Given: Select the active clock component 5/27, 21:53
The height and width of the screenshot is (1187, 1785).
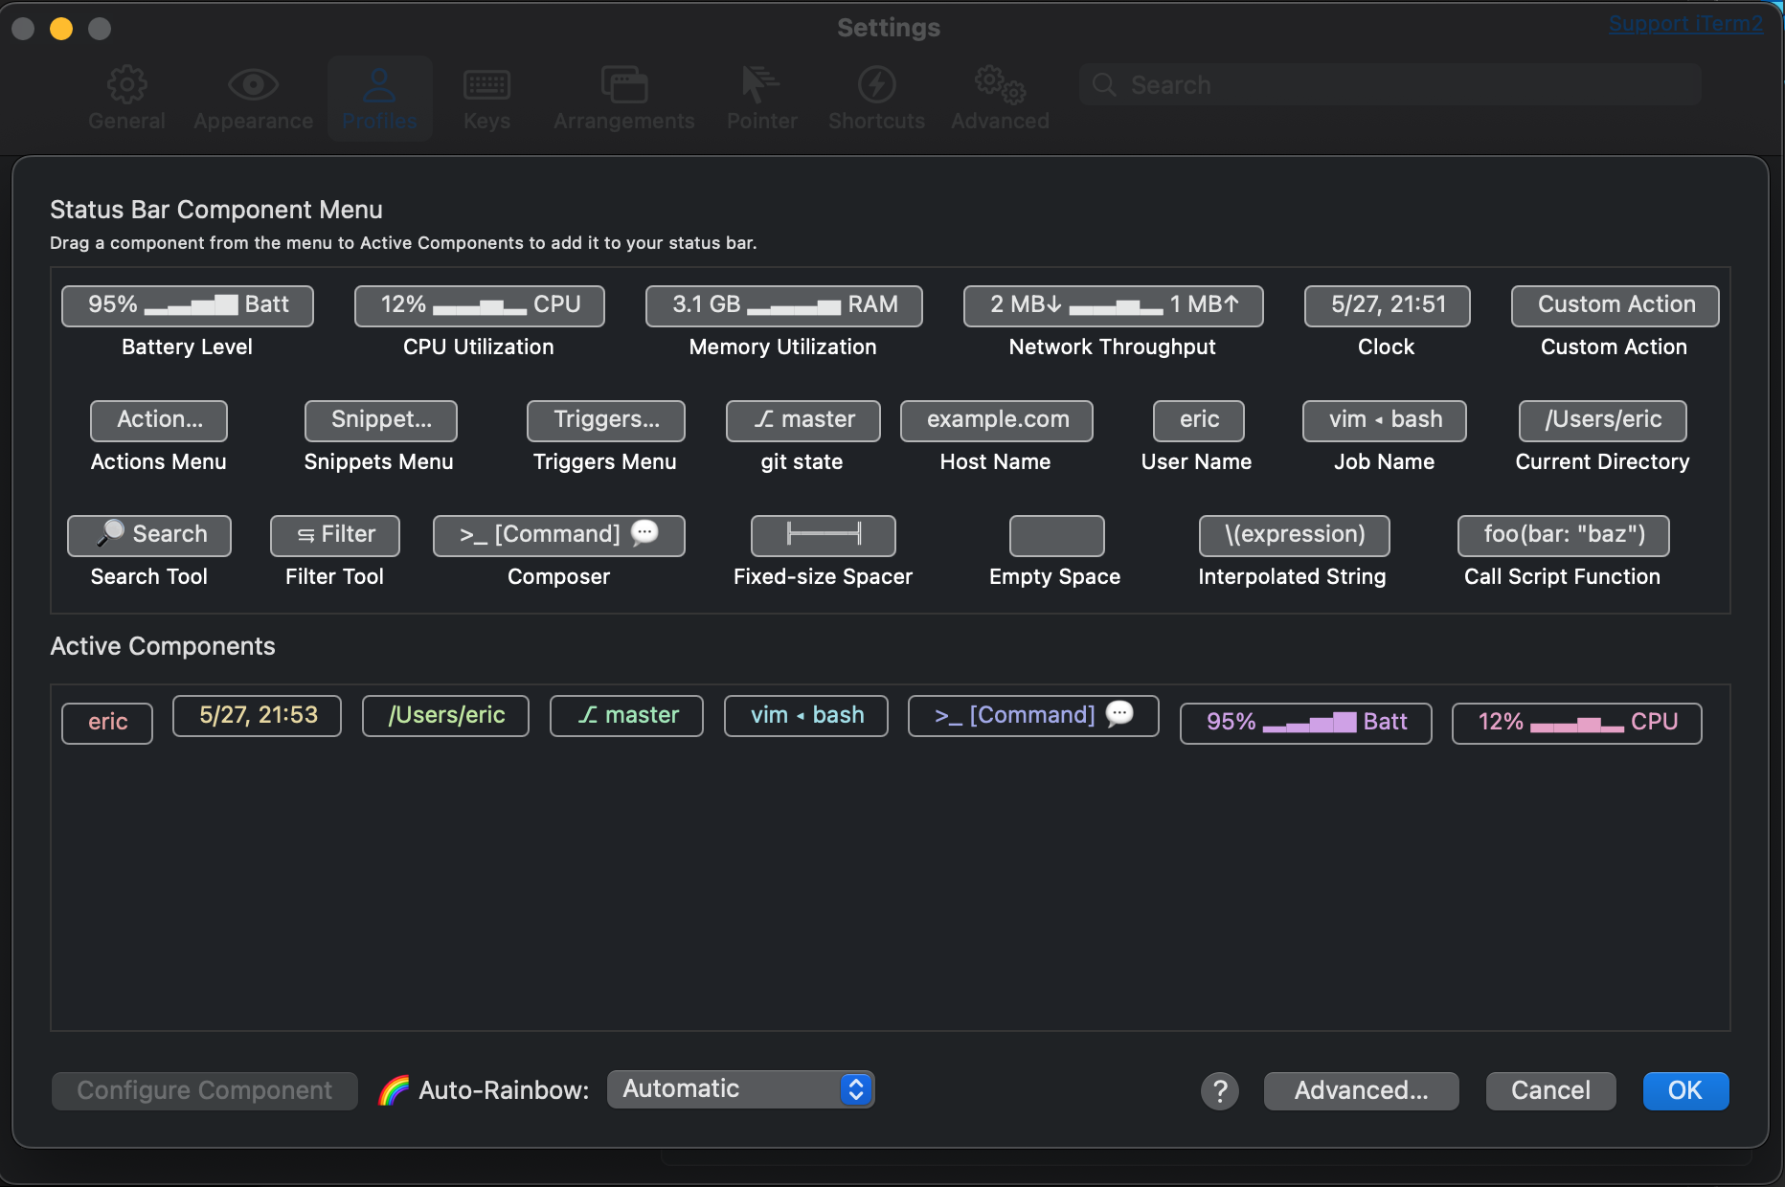Looking at the screenshot, I should tap(257, 715).
